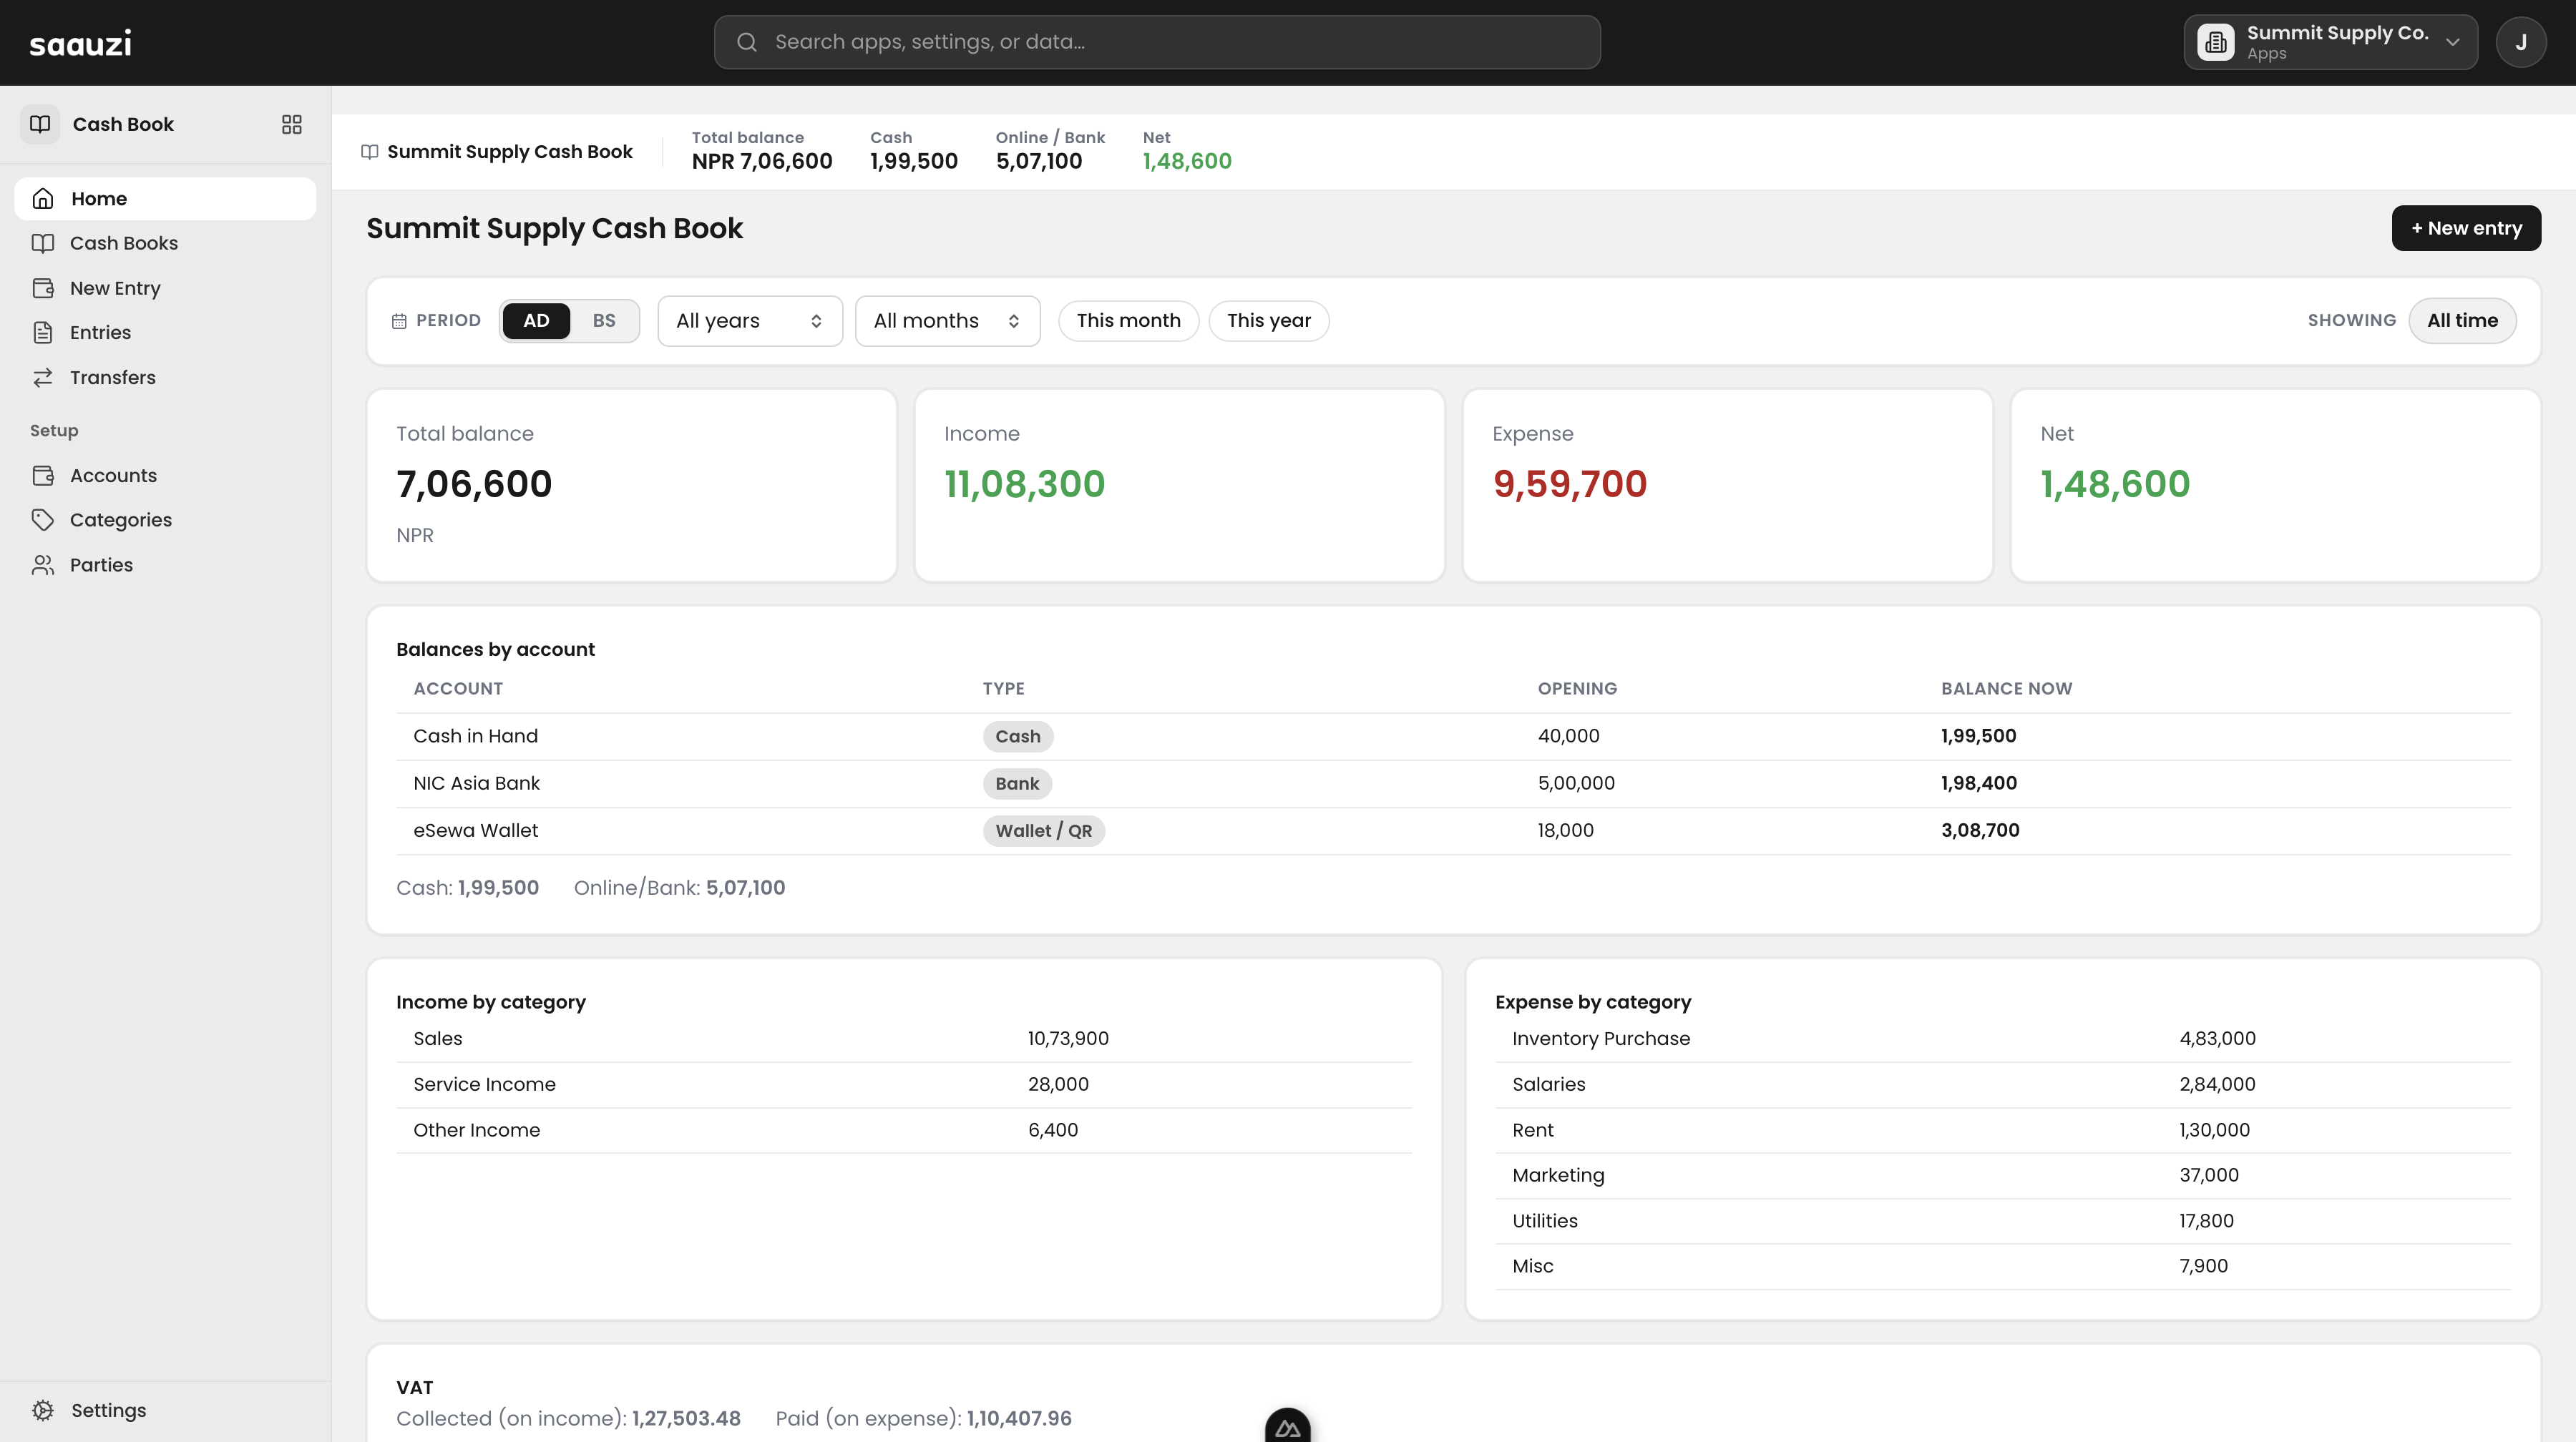Screen dimensions: 2576x1442
Task: Click the Wallet / QR type badge
Action: tap(1043, 830)
